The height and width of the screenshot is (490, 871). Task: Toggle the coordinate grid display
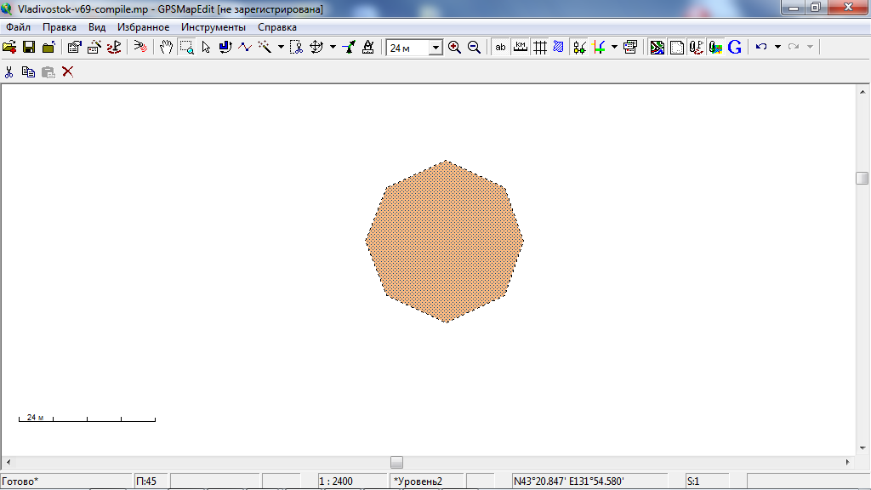[539, 48]
